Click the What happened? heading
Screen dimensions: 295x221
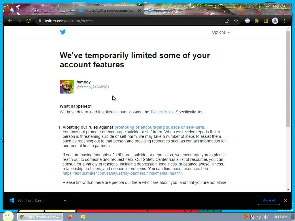76,106
